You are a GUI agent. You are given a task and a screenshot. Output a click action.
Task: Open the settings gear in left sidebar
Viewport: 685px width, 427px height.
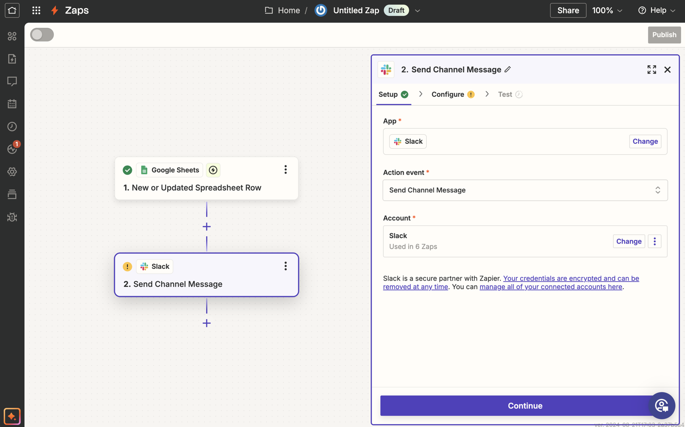coord(12,171)
